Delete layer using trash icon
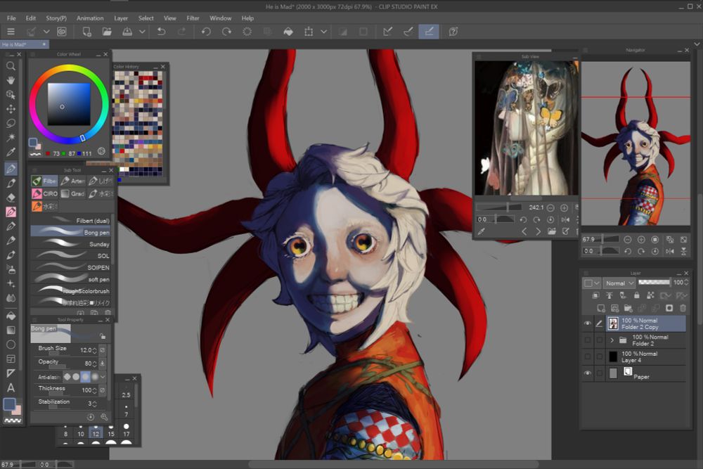This screenshot has width=703, height=469. click(x=683, y=308)
